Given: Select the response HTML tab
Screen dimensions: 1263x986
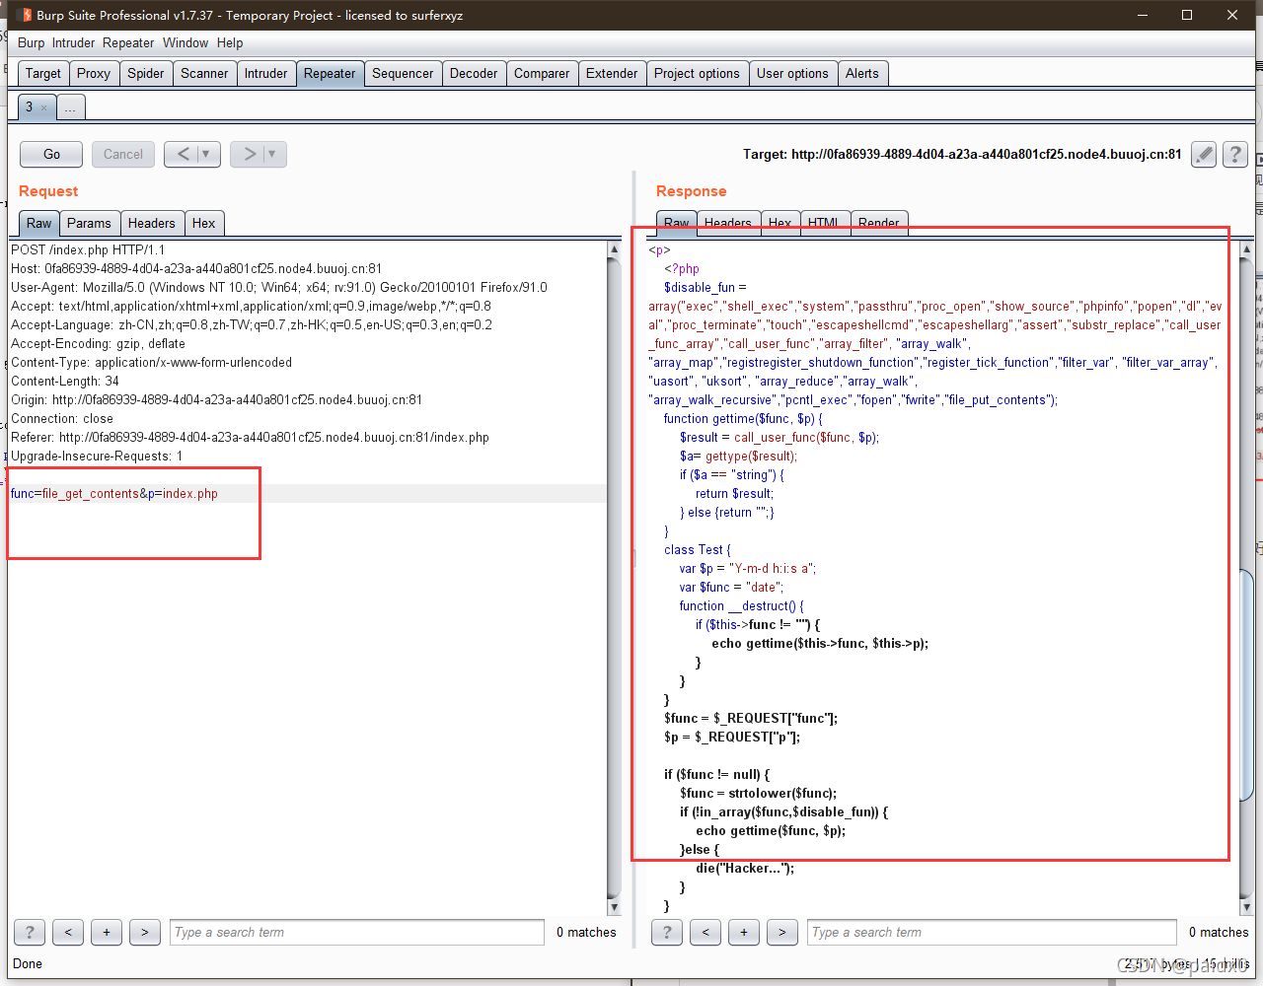Looking at the screenshot, I should [x=824, y=223].
